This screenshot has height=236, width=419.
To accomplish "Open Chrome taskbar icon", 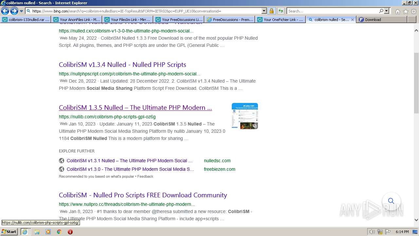I will (x=59, y=232).
